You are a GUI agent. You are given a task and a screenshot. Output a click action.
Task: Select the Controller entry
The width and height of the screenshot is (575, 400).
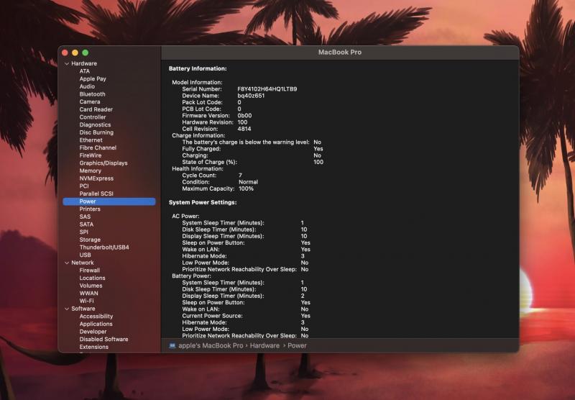tap(93, 117)
